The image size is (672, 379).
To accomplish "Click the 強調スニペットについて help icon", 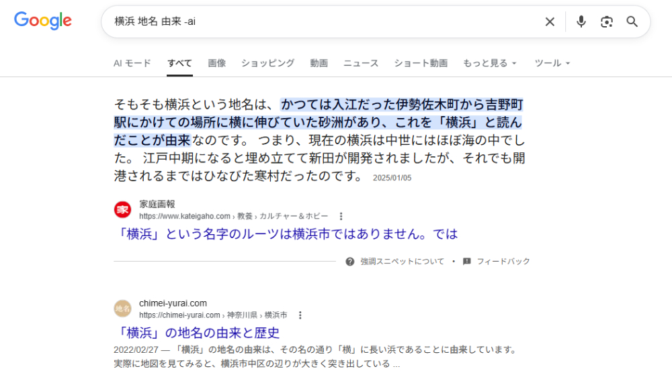I will click(349, 262).
